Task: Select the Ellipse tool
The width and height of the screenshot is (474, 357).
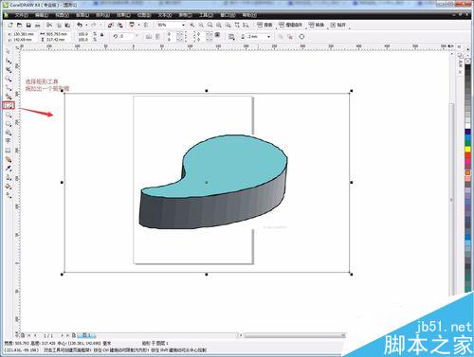Action: 9,115
